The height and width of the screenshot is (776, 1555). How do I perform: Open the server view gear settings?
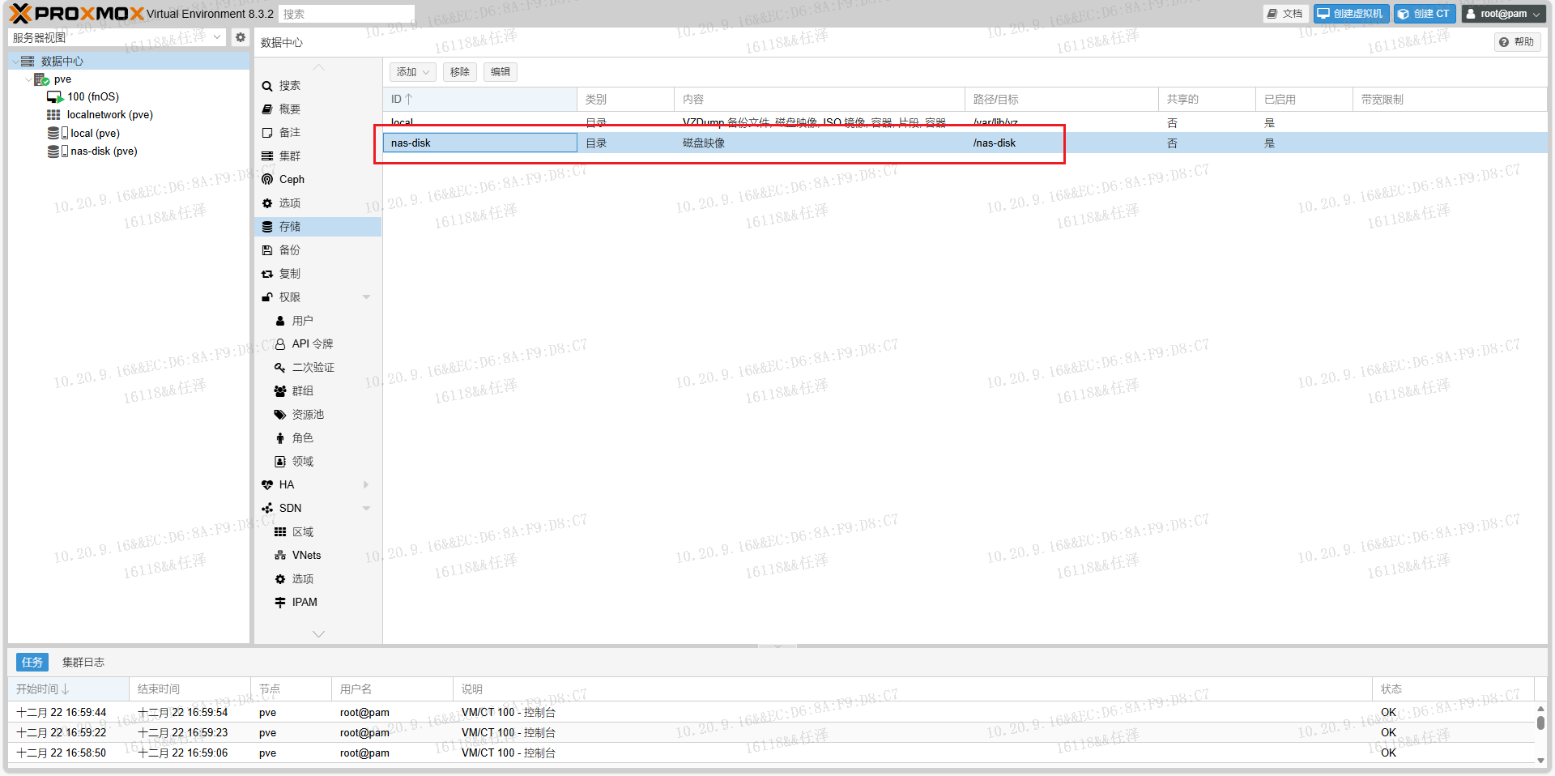[241, 37]
